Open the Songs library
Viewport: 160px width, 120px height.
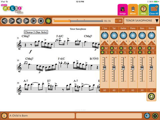click(x=123, y=10)
